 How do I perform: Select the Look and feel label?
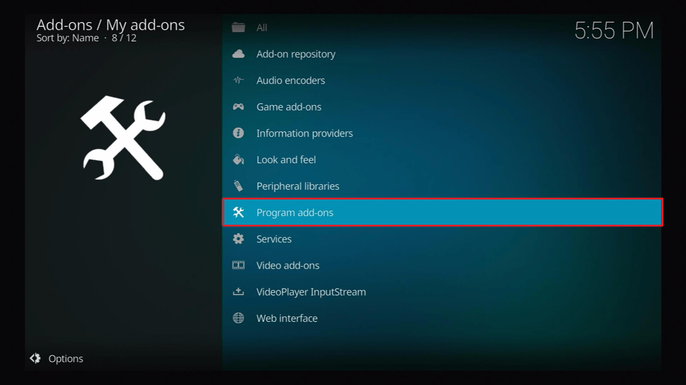click(286, 159)
